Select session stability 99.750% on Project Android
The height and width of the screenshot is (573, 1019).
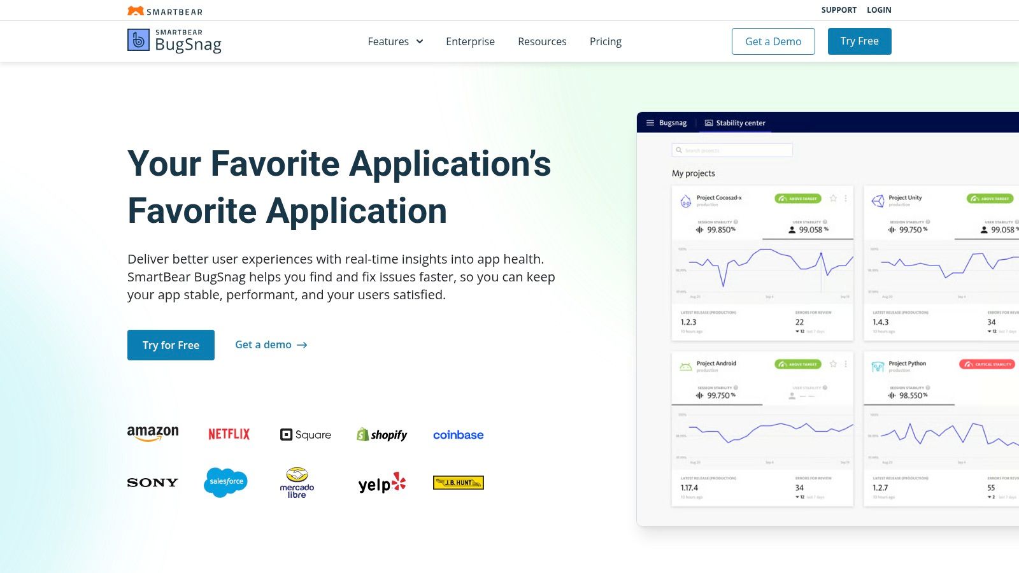pyautogui.click(x=716, y=395)
